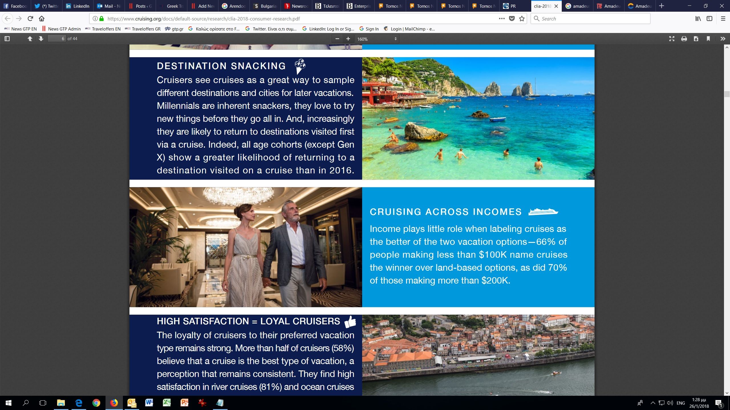The width and height of the screenshot is (730, 410).
Task: Open the 160% zoom level dropdown
Action: (x=377, y=39)
